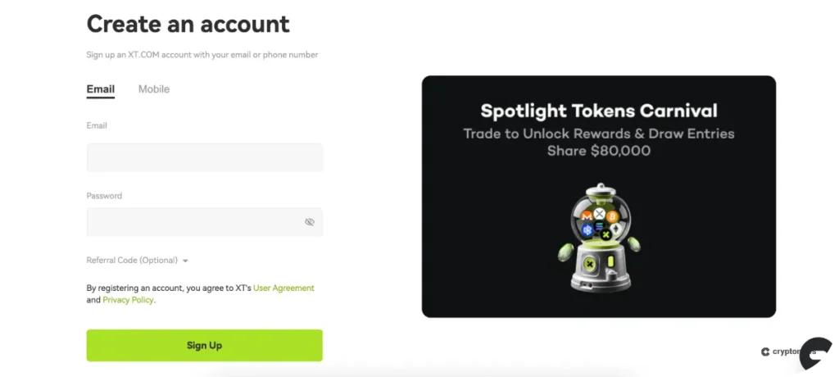Viewport: 839px width, 377px height.
Task: Click the Solana token in gumball machine
Action: [599, 225]
